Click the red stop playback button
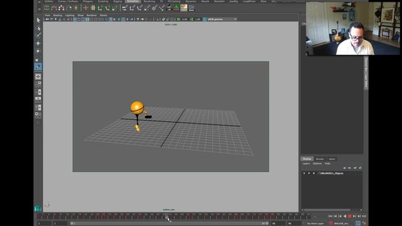 click(x=350, y=217)
